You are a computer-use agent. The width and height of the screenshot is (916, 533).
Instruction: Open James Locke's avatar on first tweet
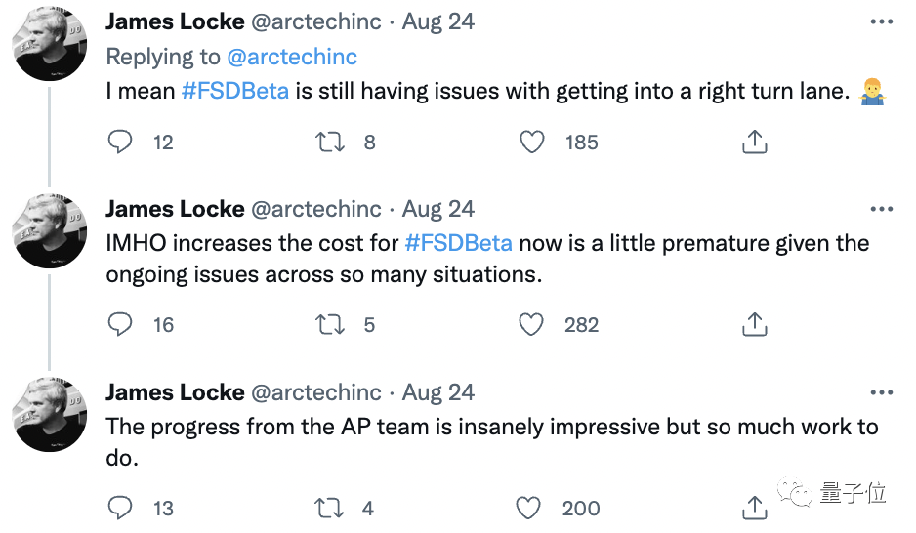pyautogui.click(x=50, y=46)
